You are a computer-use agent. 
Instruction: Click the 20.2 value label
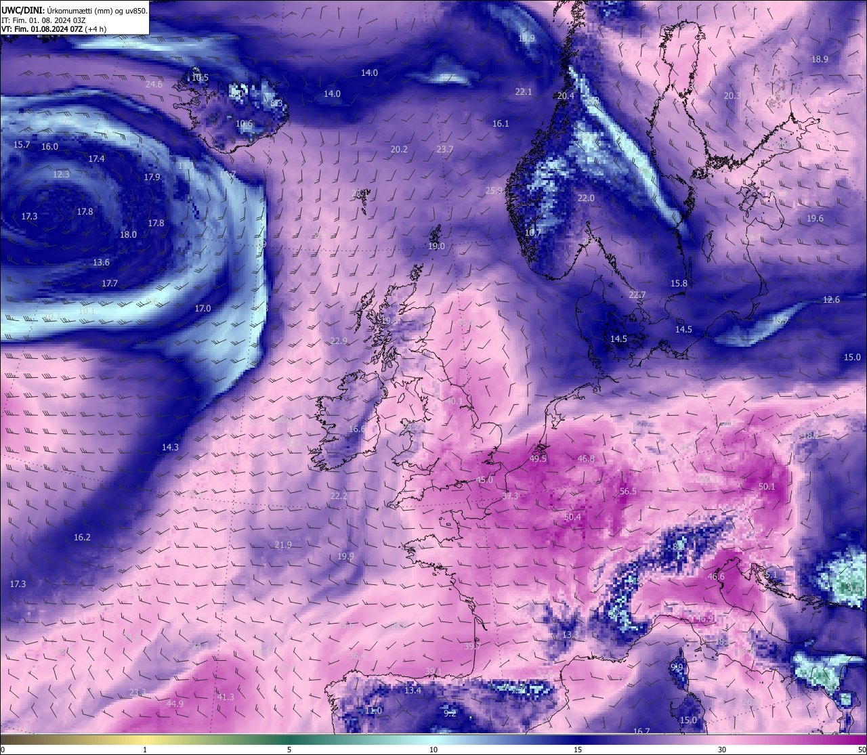(399, 150)
